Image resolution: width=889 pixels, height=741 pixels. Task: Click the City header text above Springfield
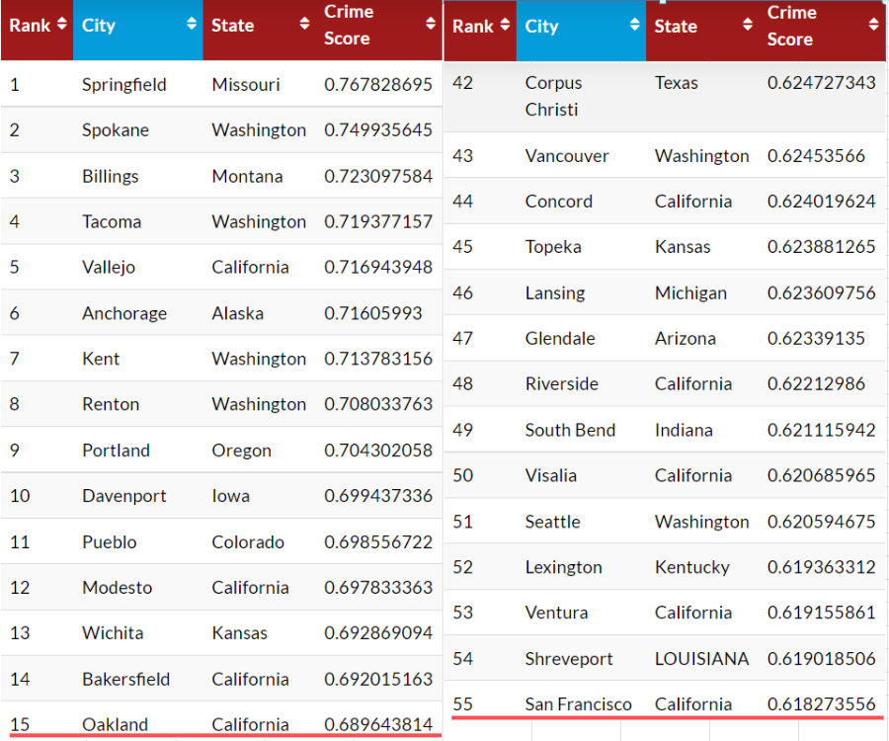point(99,25)
